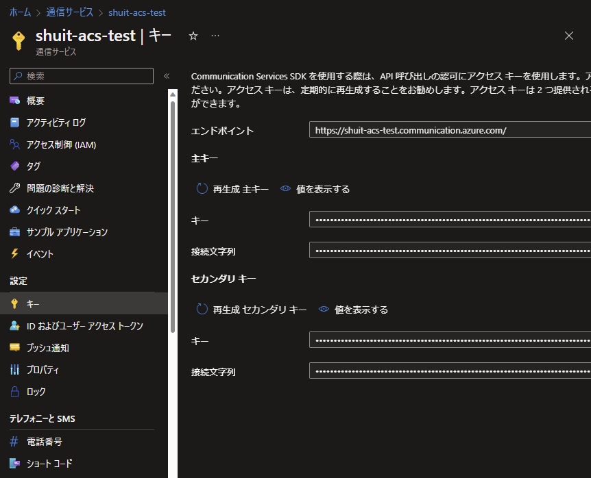Show secondary key values with eye icon
The height and width of the screenshot is (478, 591).
[324, 309]
